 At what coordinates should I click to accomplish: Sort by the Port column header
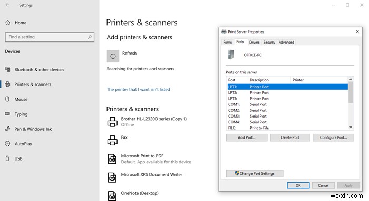tap(237, 80)
